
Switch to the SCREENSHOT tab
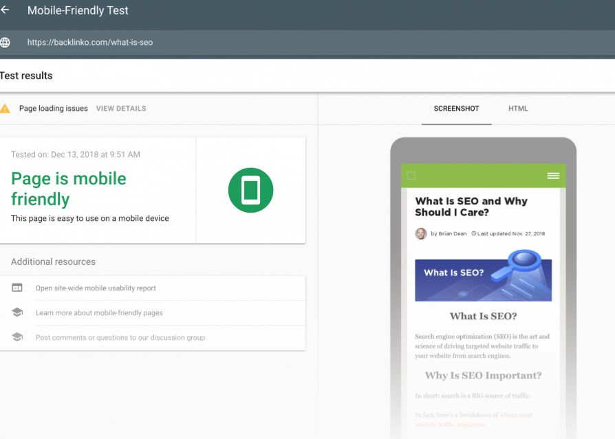click(x=456, y=109)
